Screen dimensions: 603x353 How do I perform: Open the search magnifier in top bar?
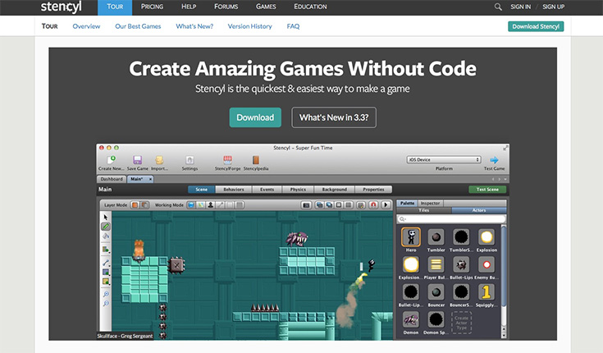click(498, 7)
